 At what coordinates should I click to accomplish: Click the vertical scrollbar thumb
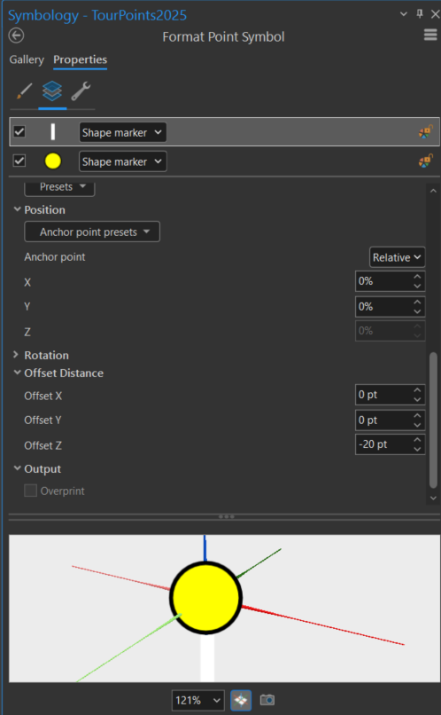[433, 420]
